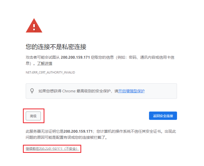Screen dimensions: 204x166
Task: Click the text 您计算机的操作系统不信任其安全证书
Action: point(129,131)
